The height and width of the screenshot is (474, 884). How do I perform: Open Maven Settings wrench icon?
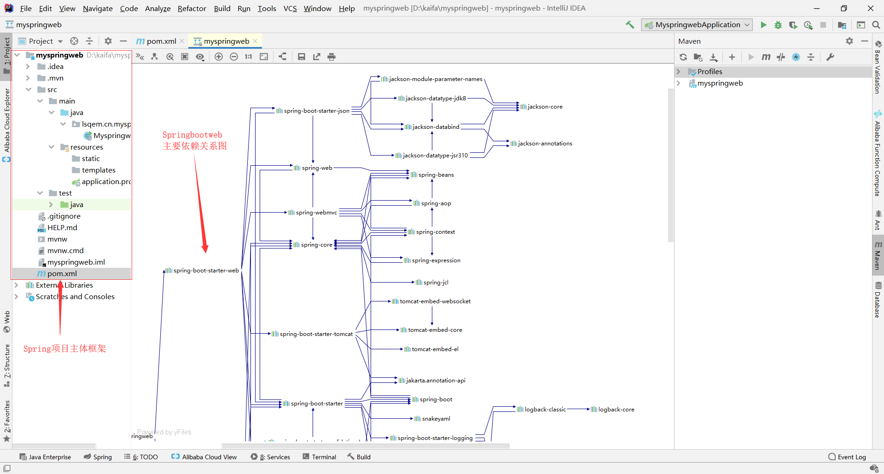point(830,57)
